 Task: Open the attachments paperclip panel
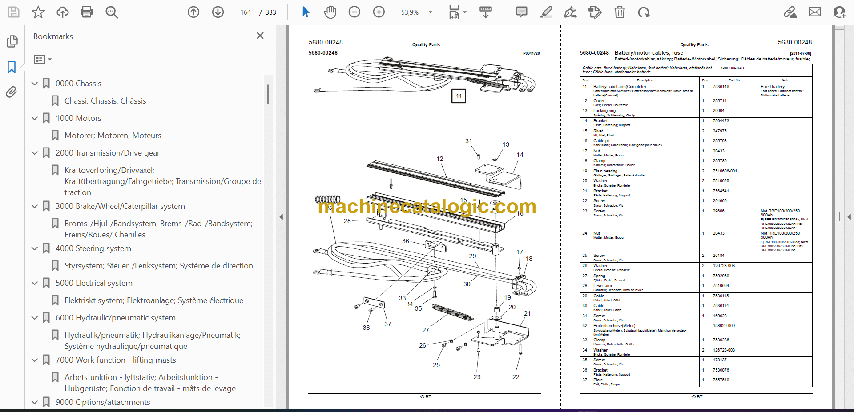(12, 92)
